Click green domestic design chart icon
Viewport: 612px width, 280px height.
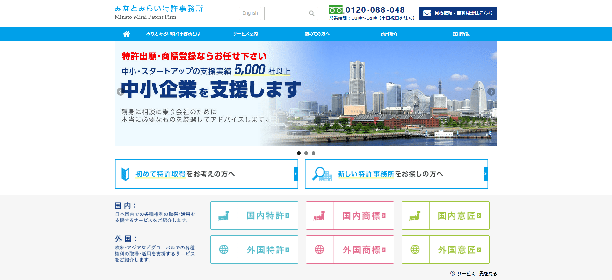pyautogui.click(x=415, y=216)
